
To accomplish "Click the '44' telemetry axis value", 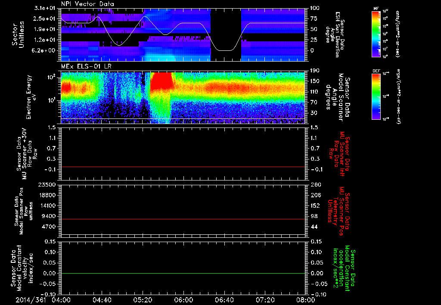I will click(314, 227).
